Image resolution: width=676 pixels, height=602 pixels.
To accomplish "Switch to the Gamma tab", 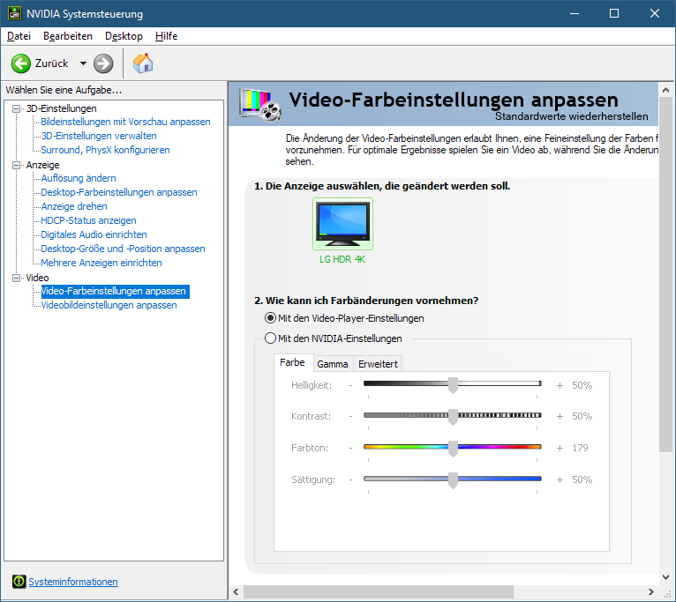I will point(332,364).
